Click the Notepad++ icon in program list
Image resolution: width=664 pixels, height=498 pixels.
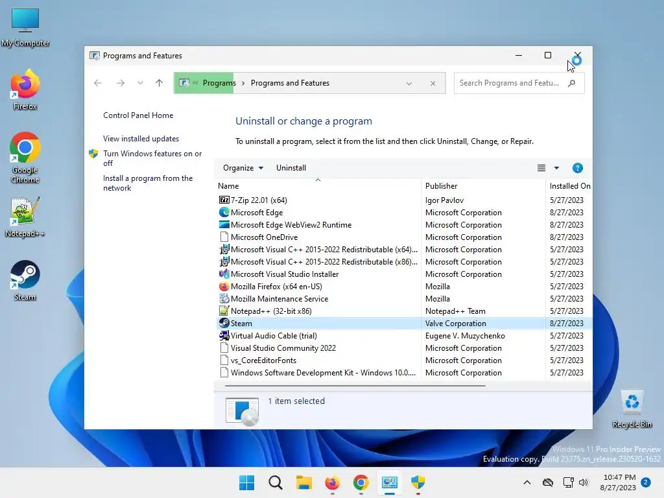[x=224, y=311]
